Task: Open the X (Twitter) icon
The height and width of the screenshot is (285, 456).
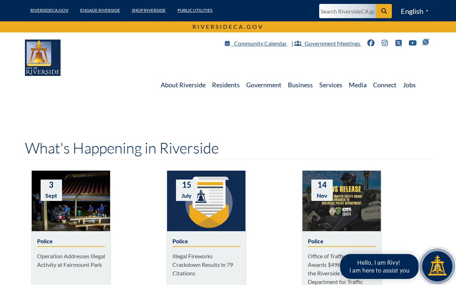Action: [399, 43]
